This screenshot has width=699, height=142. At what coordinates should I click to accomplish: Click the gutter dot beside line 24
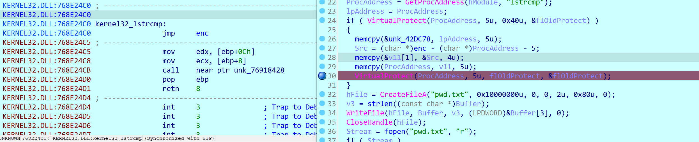pyautogui.click(x=322, y=20)
